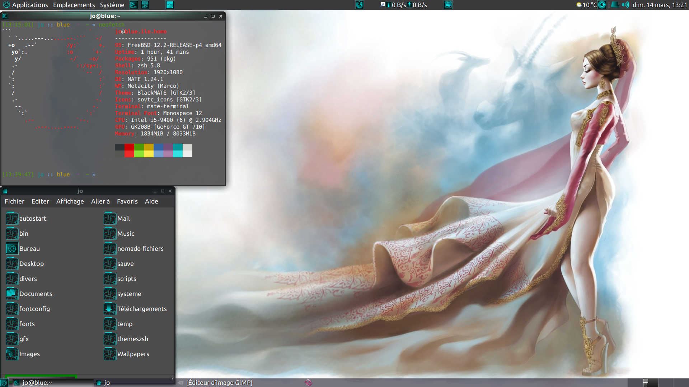Screen dimensions: 689x387
Task: Click the terminal prompt line at 13:19:47
Action: coord(49,175)
